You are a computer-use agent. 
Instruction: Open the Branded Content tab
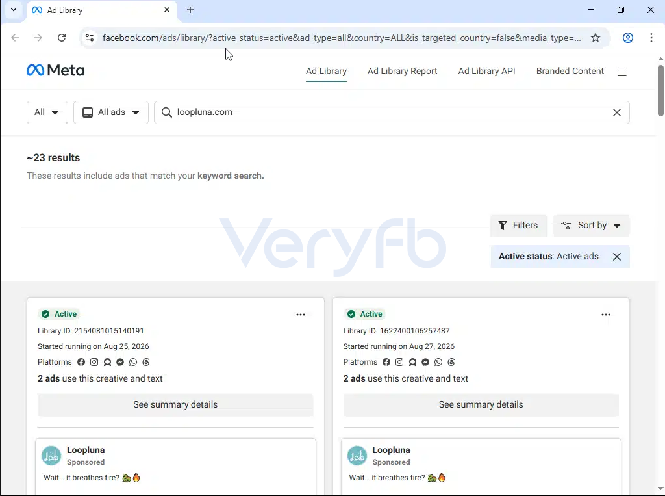[570, 72]
